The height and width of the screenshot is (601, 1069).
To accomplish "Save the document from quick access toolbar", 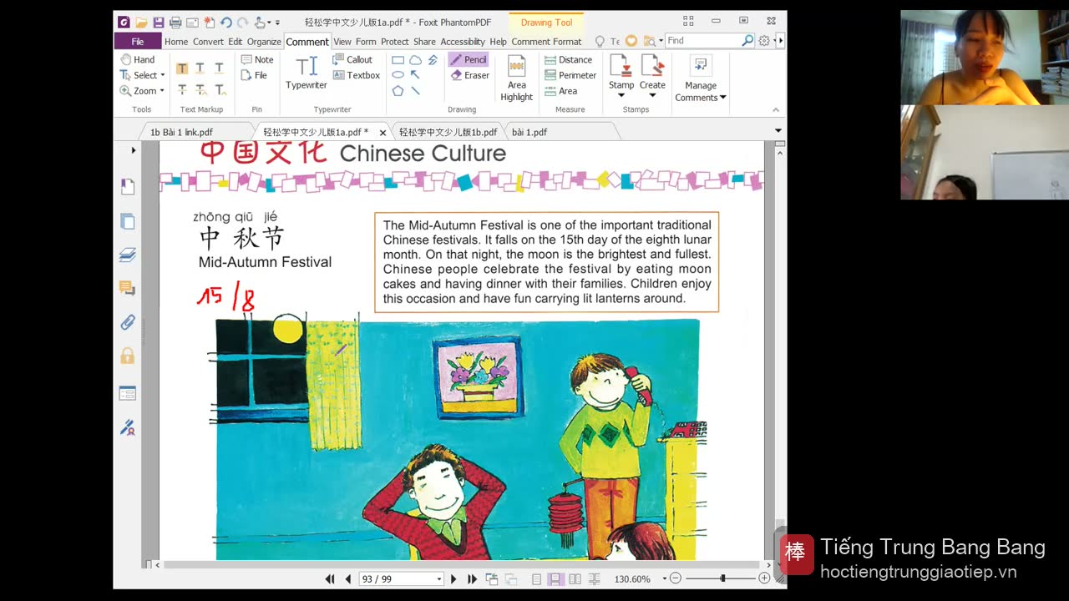I will point(159,23).
